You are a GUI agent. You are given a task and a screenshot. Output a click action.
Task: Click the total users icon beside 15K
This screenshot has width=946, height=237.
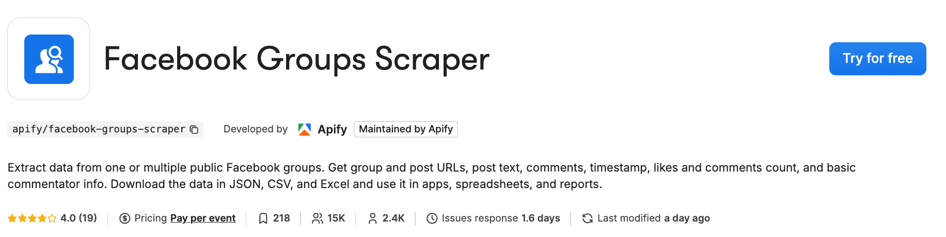point(318,218)
